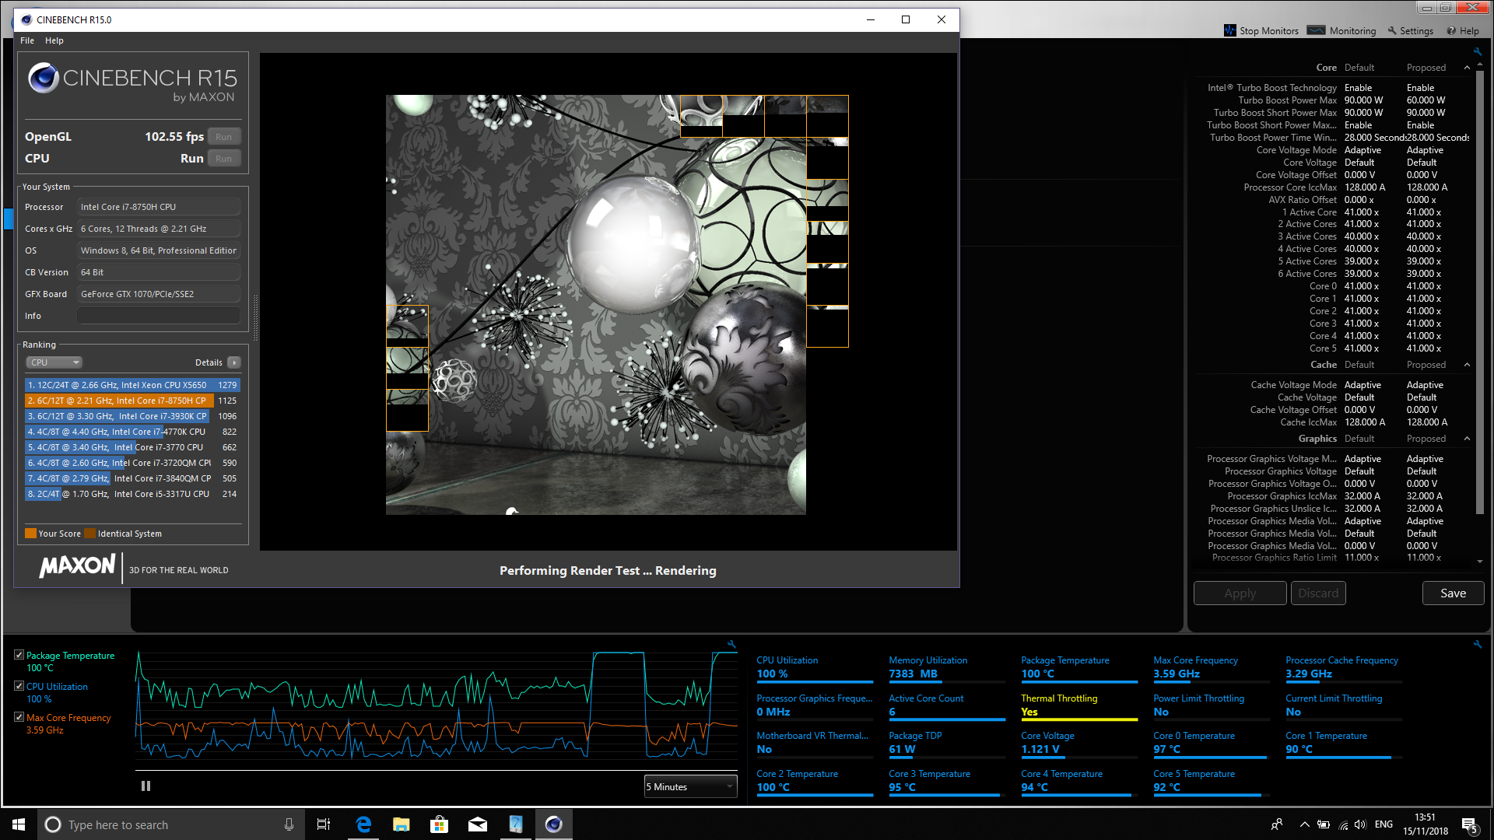
Task: Select the i5-3317U ranking entry
Action: pos(132,494)
